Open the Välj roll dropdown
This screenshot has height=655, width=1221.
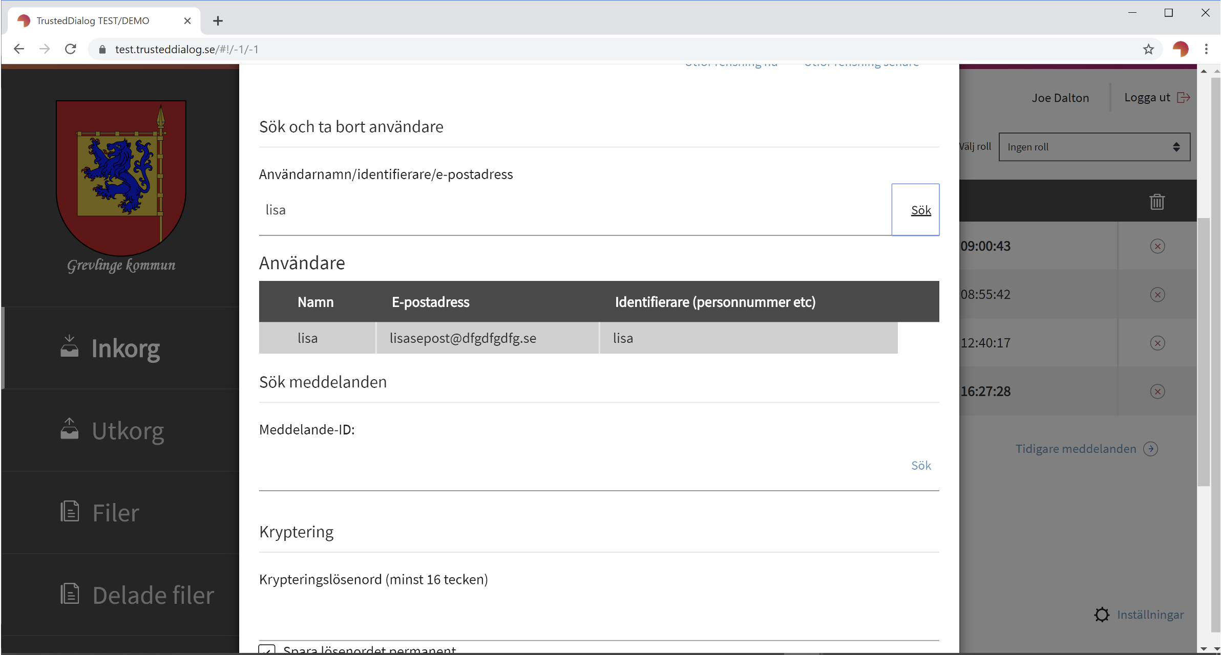click(1094, 147)
